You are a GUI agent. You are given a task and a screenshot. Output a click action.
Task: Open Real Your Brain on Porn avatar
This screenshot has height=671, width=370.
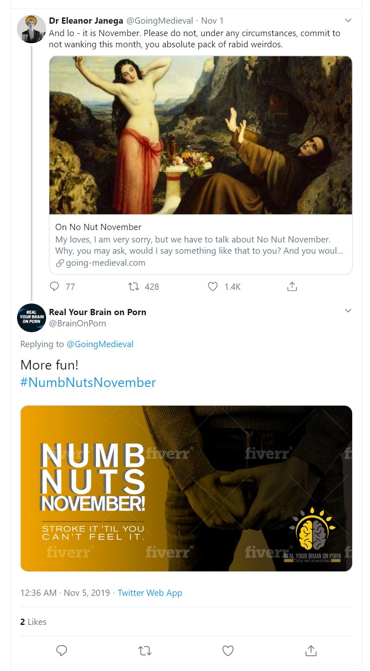click(32, 318)
